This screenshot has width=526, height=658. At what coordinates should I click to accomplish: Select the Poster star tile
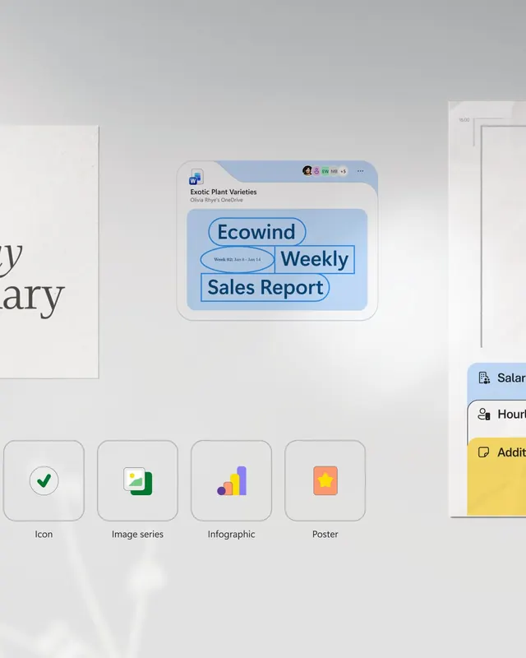325,480
